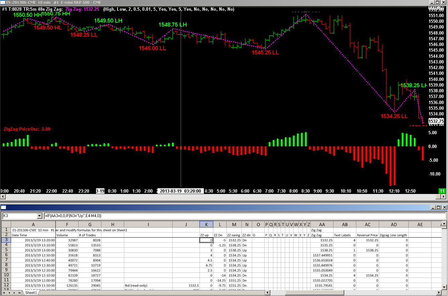Switch to the Sheet1 tab

point(31,293)
